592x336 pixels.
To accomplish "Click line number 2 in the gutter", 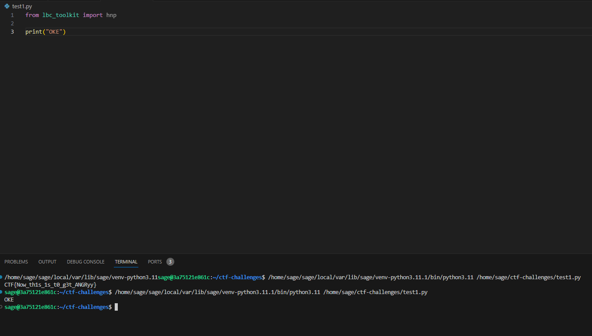I will pyautogui.click(x=12, y=24).
